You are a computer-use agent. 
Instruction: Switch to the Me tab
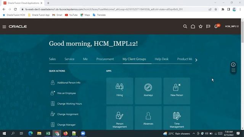pos(85,59)
